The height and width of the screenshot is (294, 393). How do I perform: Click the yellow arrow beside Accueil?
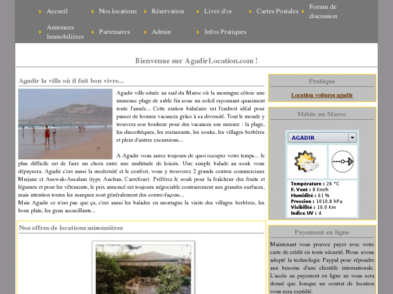40,11
